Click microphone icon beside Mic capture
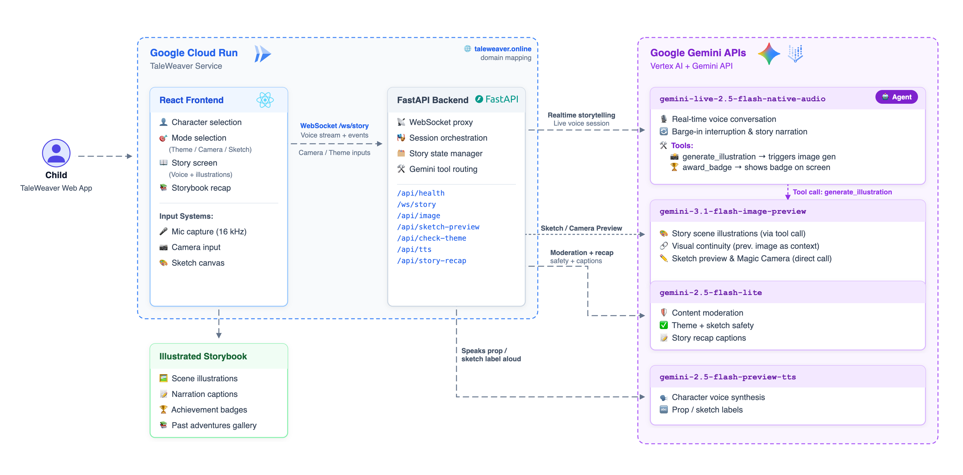Screen dimensions: 963x475 coord(163,232)
